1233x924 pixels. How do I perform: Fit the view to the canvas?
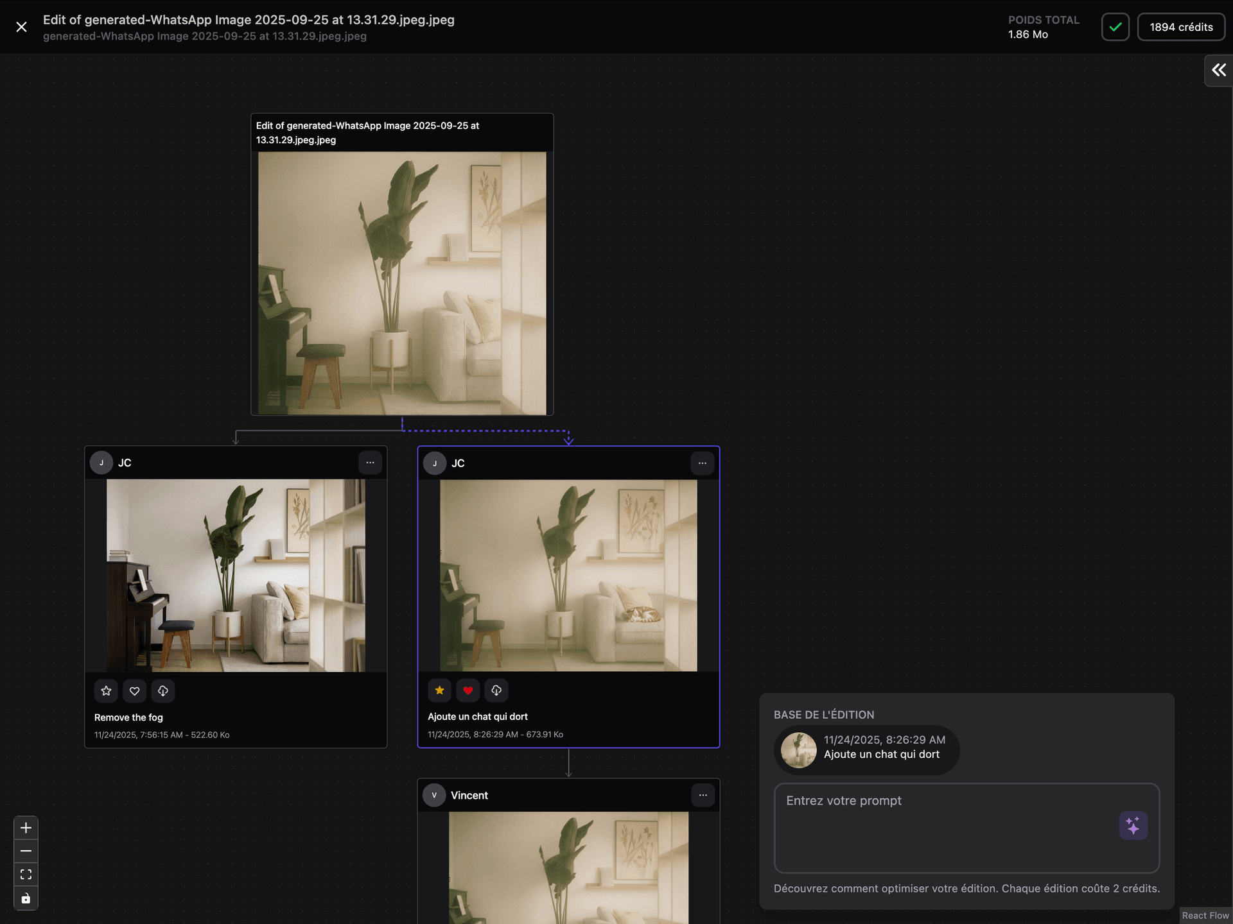coord(26,875)
